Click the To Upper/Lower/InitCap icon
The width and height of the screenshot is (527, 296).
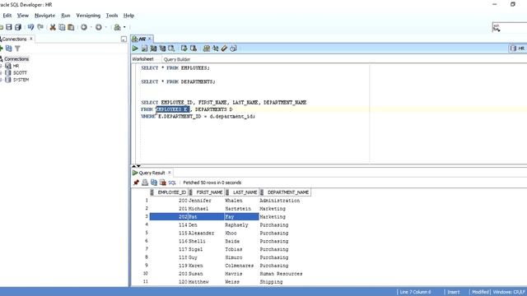(216, 49)
